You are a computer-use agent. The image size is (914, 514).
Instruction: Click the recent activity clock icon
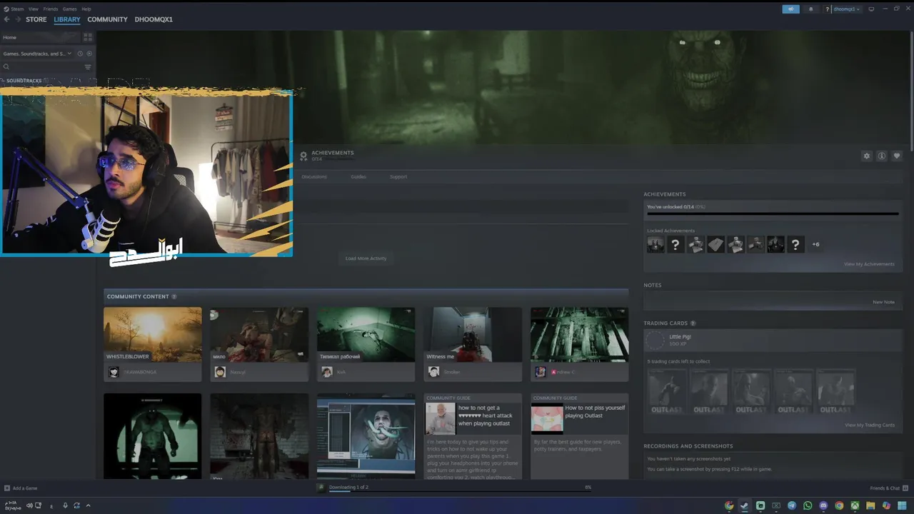(x=80, y=54)
